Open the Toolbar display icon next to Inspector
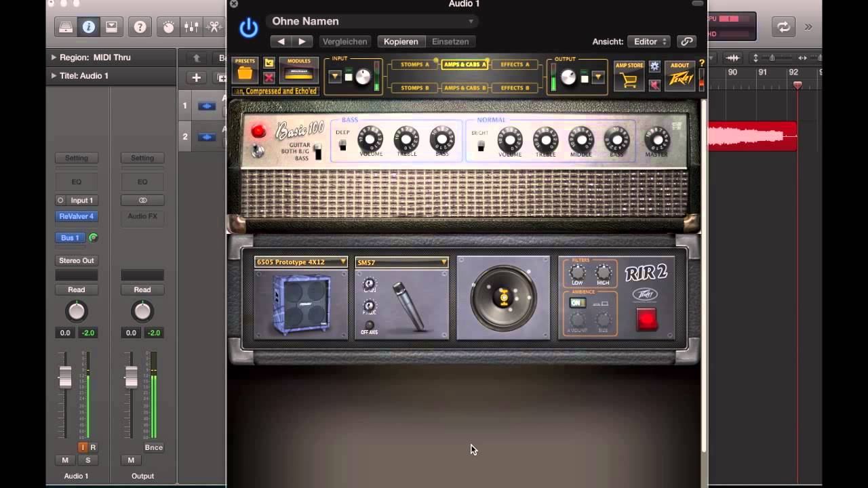 [112, 27]
